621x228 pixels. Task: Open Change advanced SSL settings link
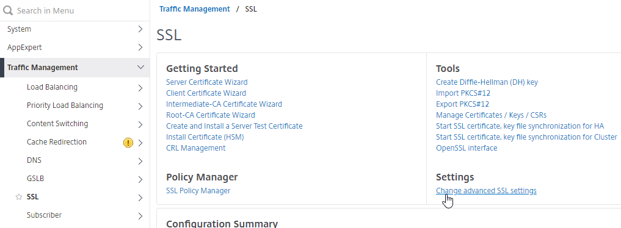(x=486, y=191)
